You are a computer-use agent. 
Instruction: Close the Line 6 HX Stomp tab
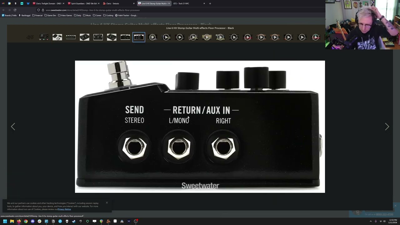(x=169, y=3)
